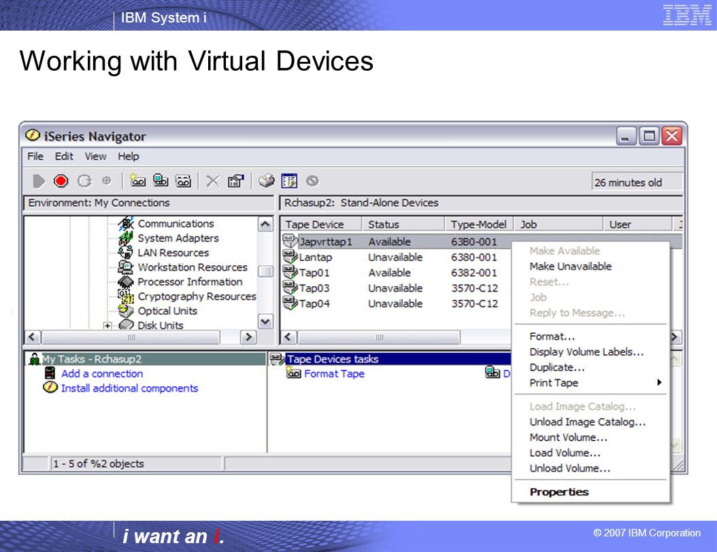Choose Load Volume... from the context menu
This screenshot has width=717, height=552.
click(565, 453)
